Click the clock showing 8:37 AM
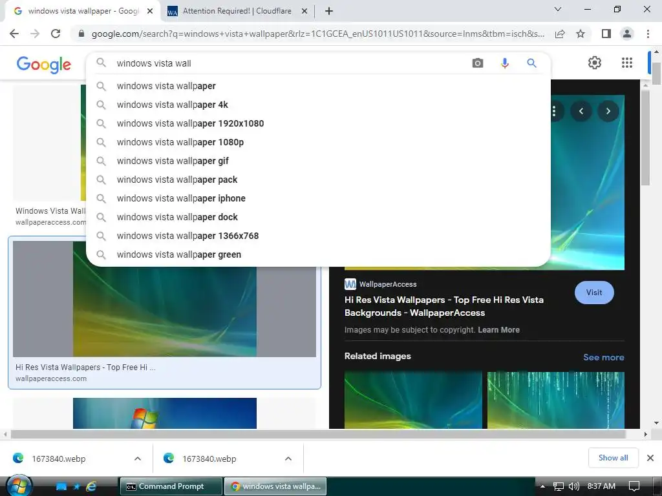662x496 pixels. click(x=601, y=486)
